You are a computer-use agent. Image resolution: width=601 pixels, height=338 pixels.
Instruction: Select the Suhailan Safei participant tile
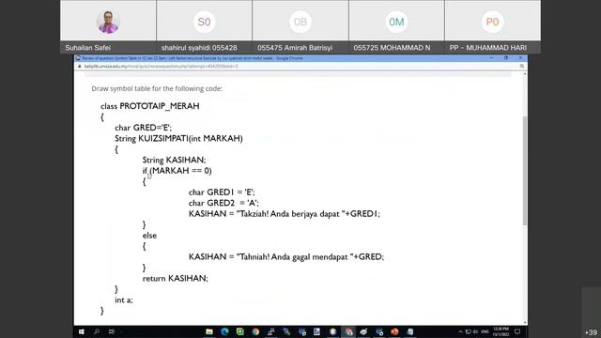pyautogui.click(x=108, y=26)
